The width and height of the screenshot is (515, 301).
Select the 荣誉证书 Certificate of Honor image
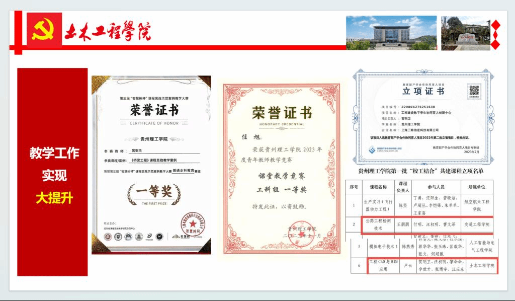pyautogui.click(x=151, y=165)
